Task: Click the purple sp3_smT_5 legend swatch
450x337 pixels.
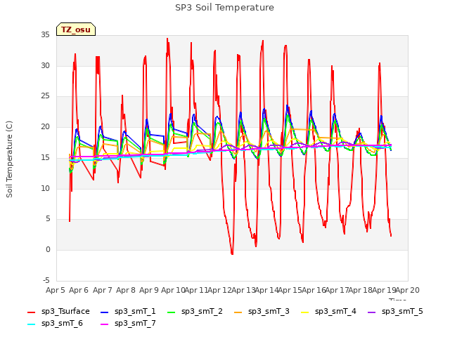Action: point(372,312)
